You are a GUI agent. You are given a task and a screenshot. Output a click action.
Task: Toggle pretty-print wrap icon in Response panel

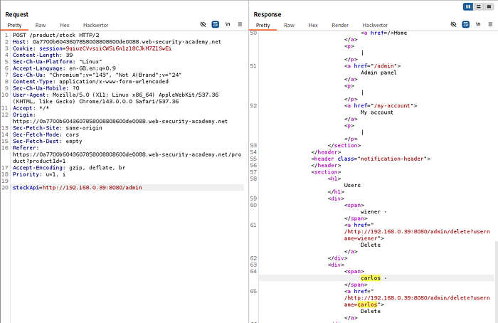465,24
